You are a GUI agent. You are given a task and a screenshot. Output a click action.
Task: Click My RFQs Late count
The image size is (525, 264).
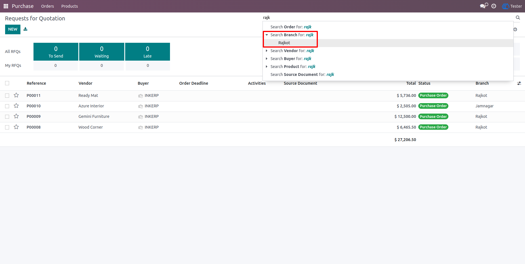click(x=148, y=65)
